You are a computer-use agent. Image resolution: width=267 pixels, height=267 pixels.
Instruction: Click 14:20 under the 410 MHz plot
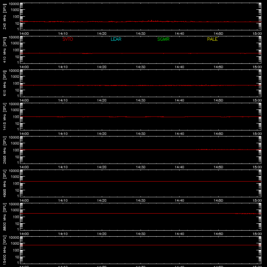[102, 67]
